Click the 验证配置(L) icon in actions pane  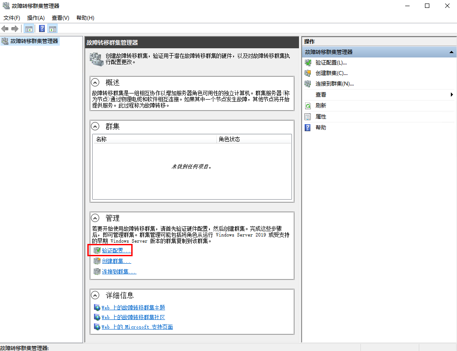tap(308, 63)
